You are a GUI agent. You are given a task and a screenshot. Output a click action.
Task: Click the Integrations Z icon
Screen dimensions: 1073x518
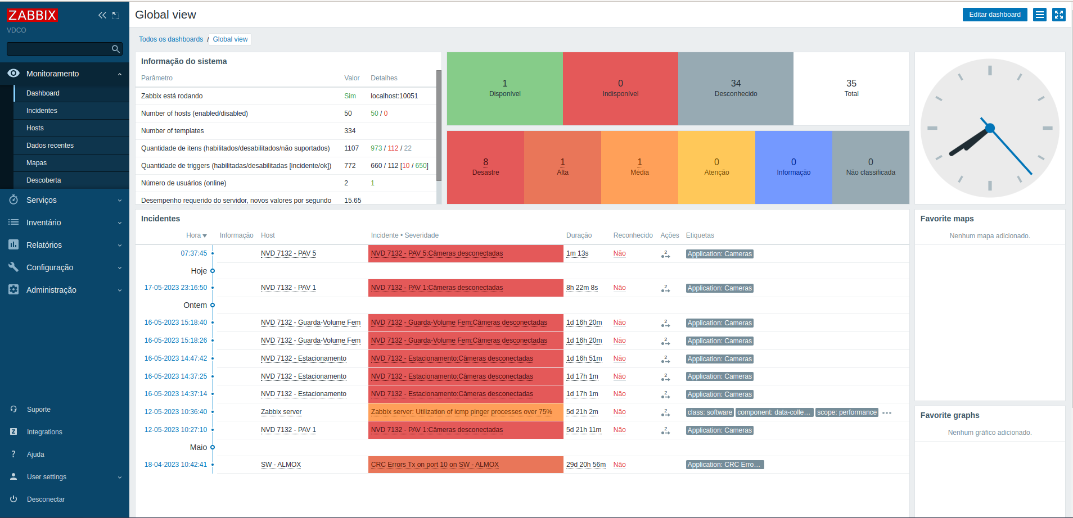(x=13, y=431)
